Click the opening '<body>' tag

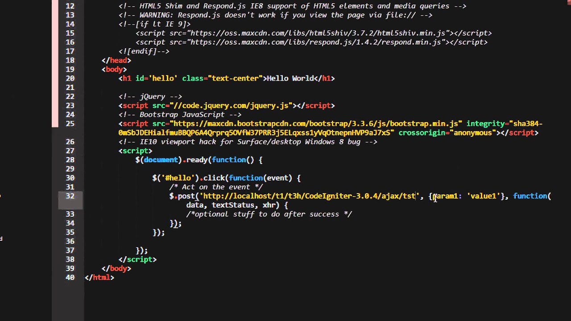click(114, 69)
